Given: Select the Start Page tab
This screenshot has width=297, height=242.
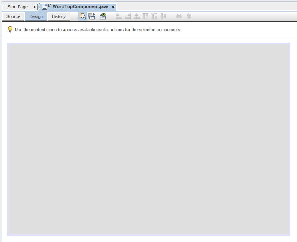Looking at the screenshot, I should pyautogui.click(x=18, y=7).
